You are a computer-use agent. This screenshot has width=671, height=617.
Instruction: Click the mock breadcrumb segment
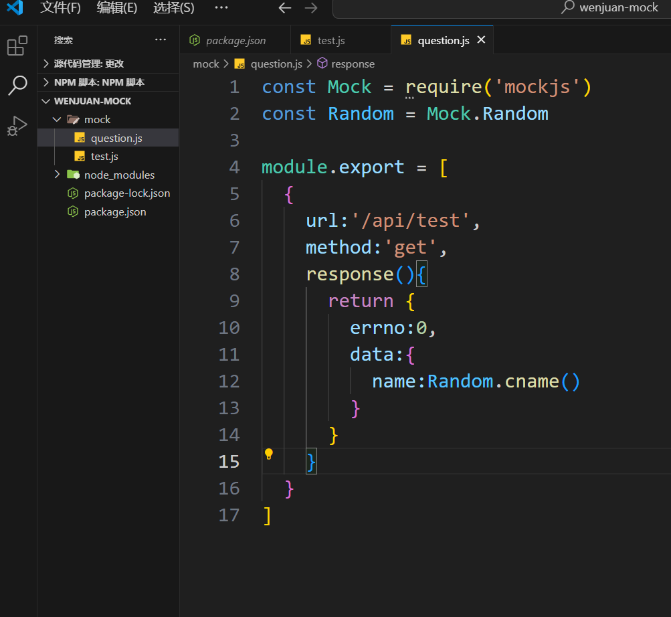coord(206,64)
